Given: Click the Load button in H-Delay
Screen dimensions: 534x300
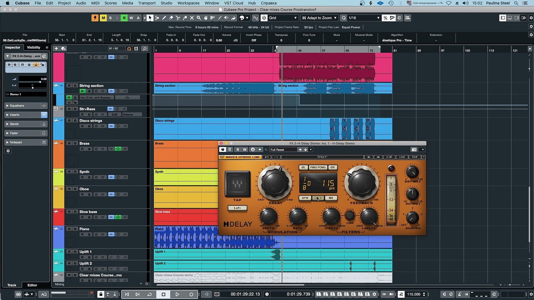Looking at the screenshot, I should (x=402, y=157).
